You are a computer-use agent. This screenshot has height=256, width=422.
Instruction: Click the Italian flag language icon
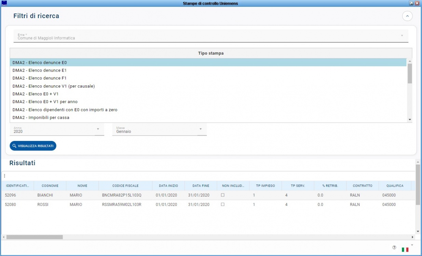[x=405, y=250]
